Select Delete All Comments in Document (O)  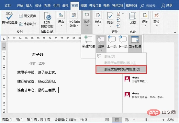pos(121,69)
